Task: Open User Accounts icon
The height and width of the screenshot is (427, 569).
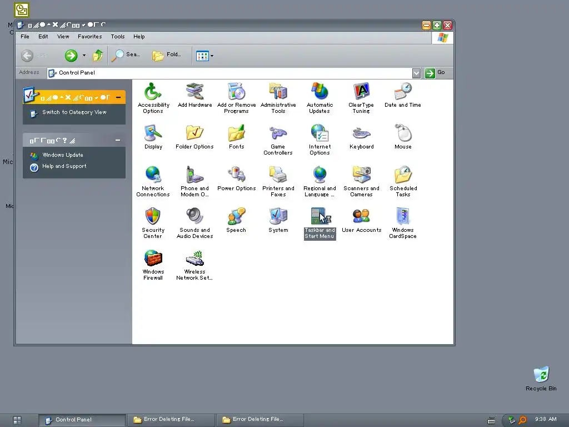Action: [361, 220]
